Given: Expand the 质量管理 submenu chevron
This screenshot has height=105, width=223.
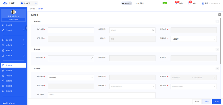Looking at the screenshot, I should point(24,45).
